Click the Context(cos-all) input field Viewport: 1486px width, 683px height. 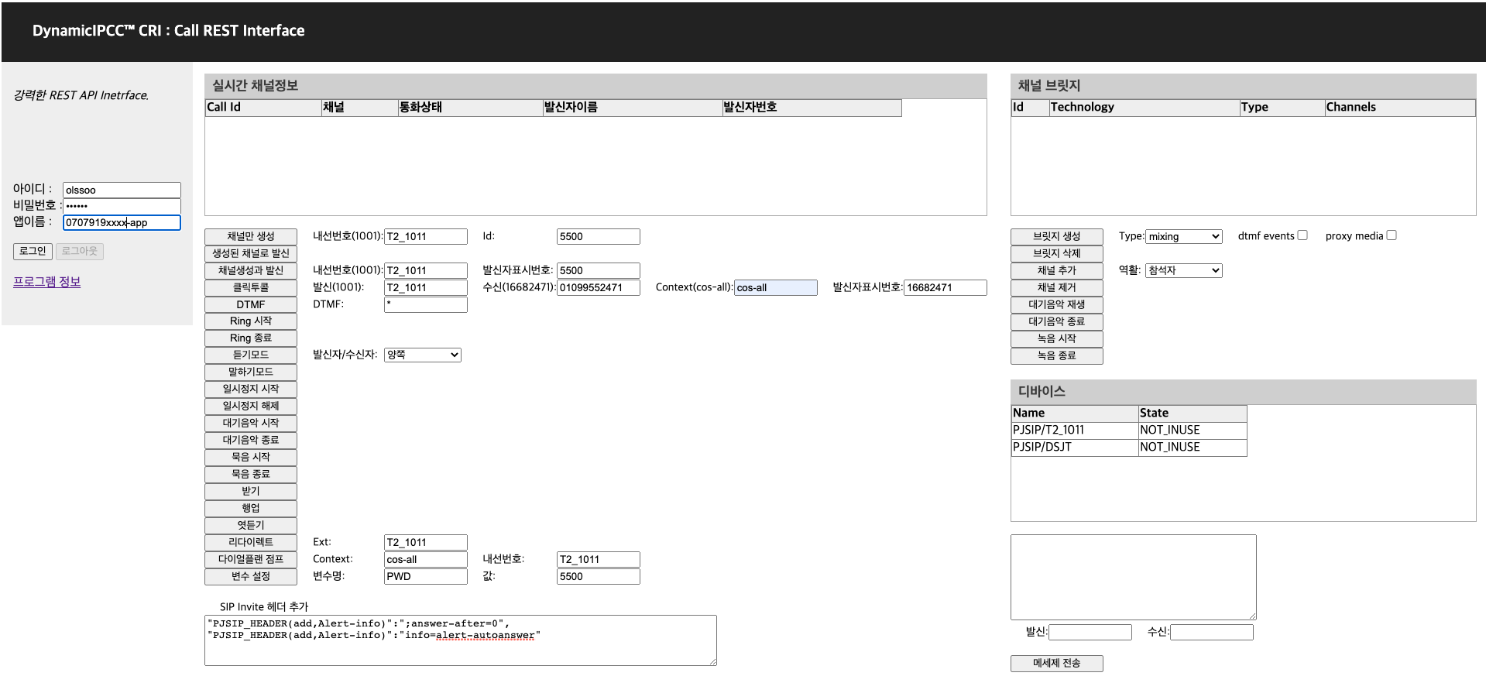pyautogui.click(x=775, y=287)
